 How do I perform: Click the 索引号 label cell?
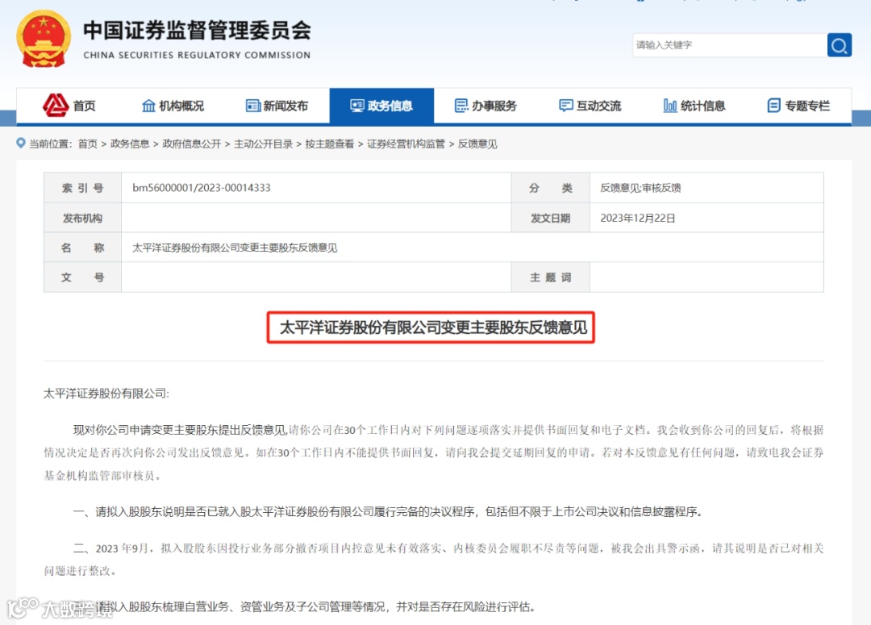click(83, 188)
